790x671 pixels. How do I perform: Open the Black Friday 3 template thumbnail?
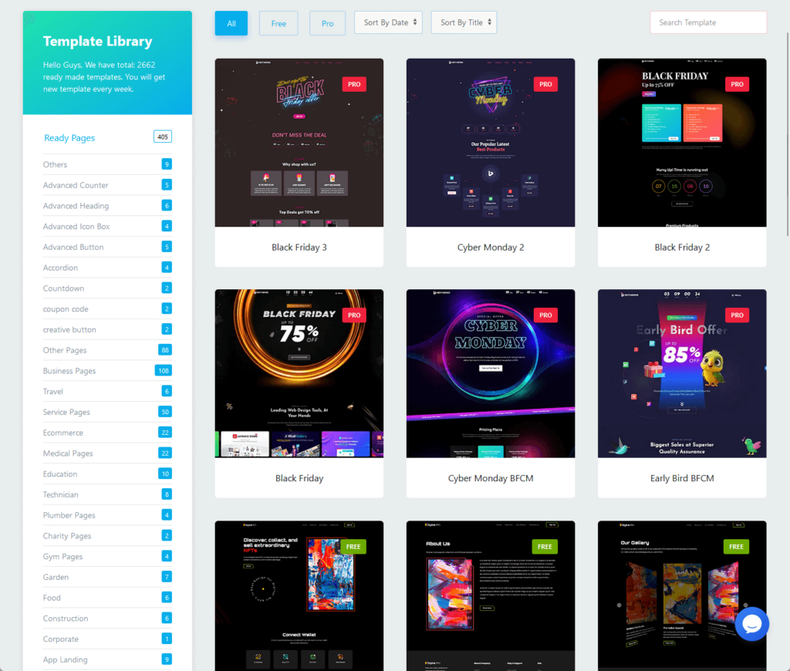click(x=299, y=143)
